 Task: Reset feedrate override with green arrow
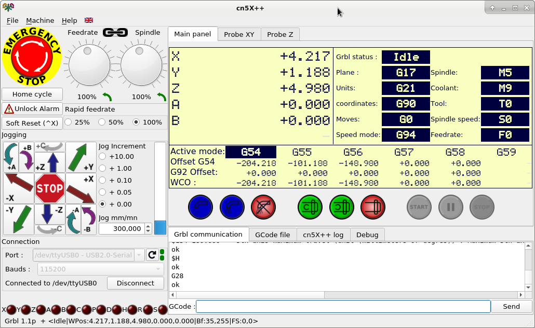[107, 97]
